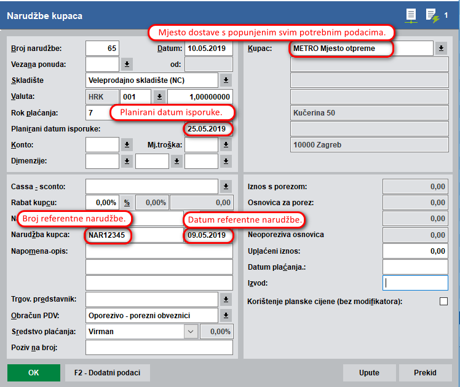Click the Datum plaćanja field

[415, 267]
